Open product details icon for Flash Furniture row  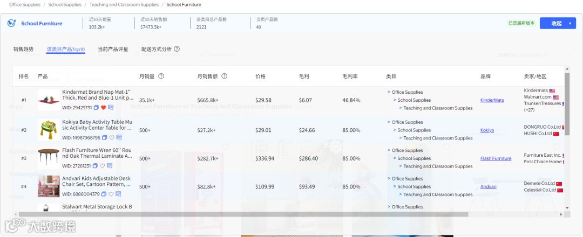click(x=110, y=166)
